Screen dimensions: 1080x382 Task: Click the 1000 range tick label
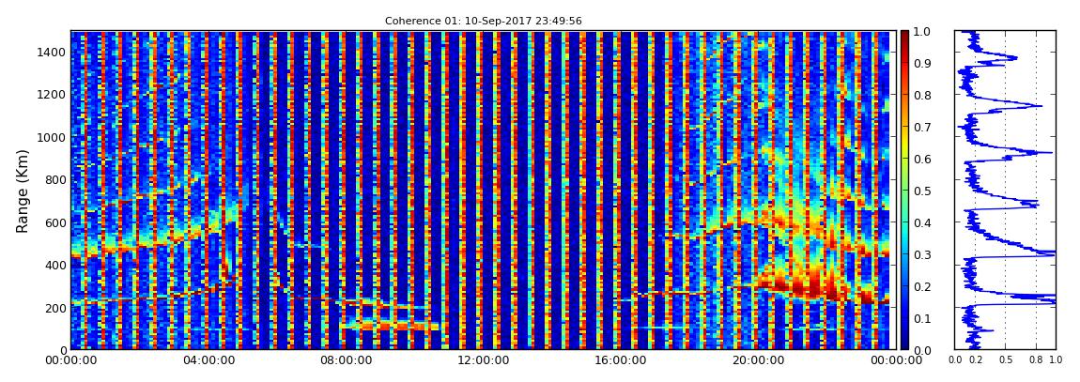click(53, 138)
